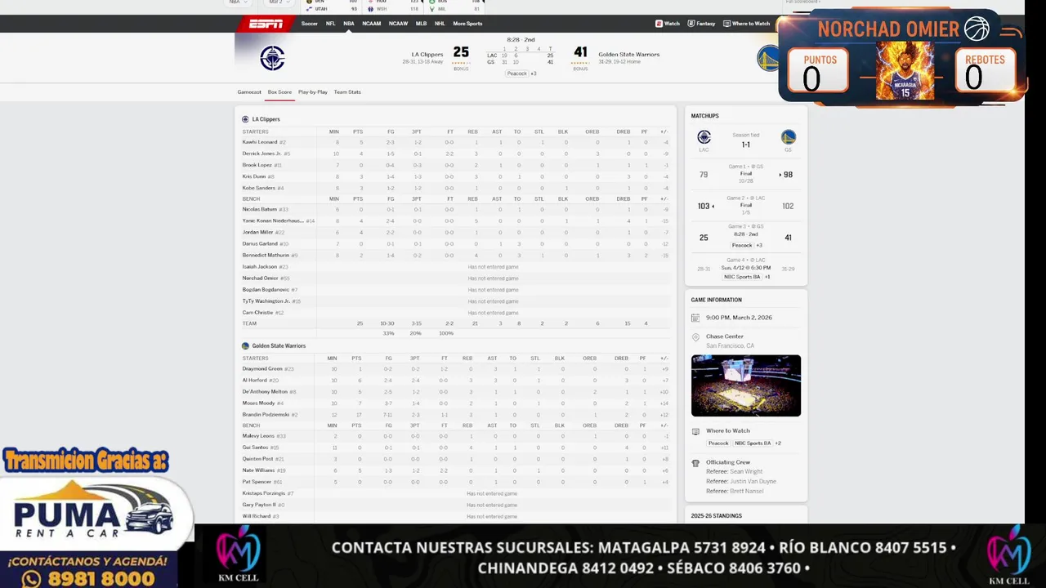Click the calendar icon in Game Information
1046x588 pixels.
point(695,318)
